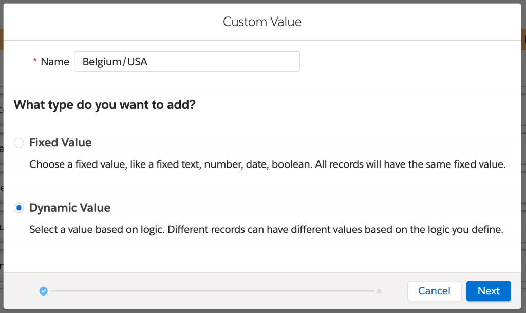Screen dimensions: 526x313
Task: Click the empty area right of Name field
Action: coord(411,62)
